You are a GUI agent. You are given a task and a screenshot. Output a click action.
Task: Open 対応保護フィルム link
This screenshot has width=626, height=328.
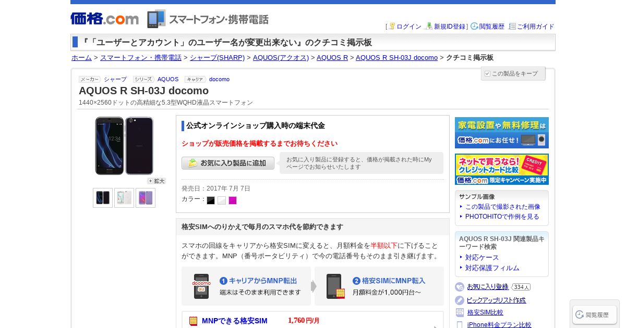[x=492, y=268]
